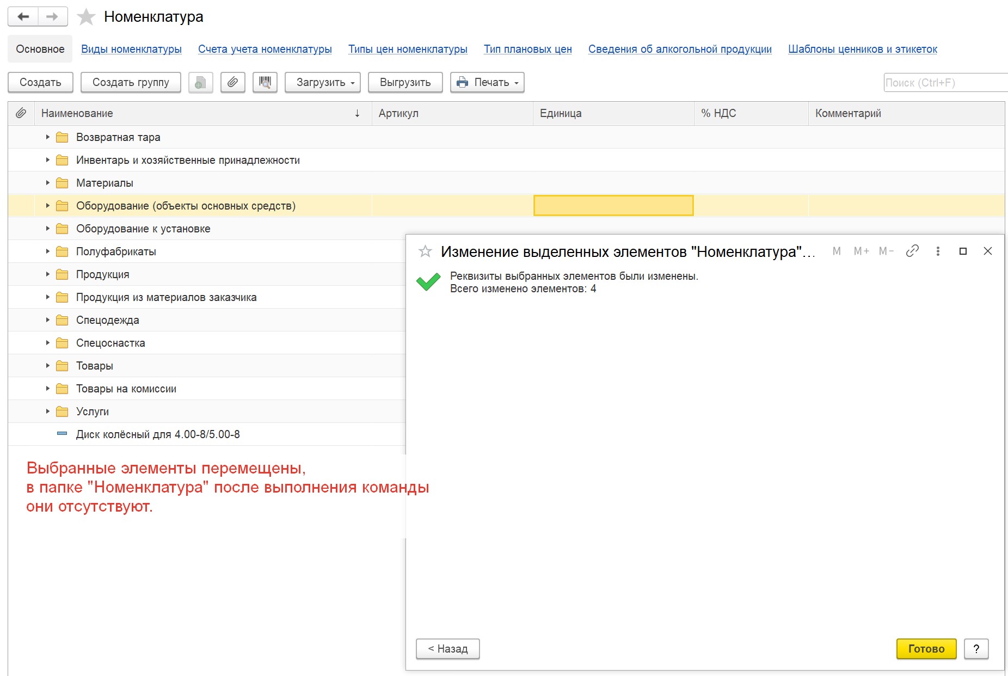Select the Товары на комиссии row

207,389
